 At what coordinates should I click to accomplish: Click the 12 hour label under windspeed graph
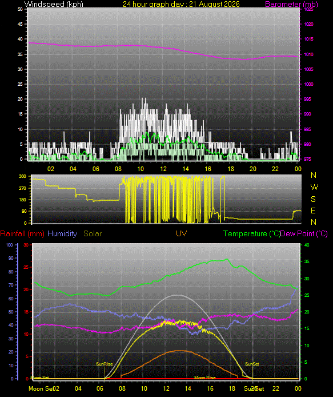(163, 169)
